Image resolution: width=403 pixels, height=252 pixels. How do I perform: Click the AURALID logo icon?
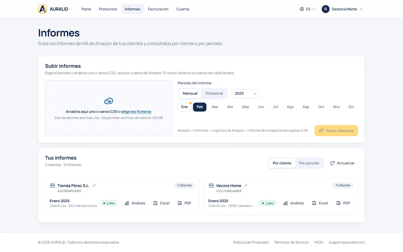[43, 9]
